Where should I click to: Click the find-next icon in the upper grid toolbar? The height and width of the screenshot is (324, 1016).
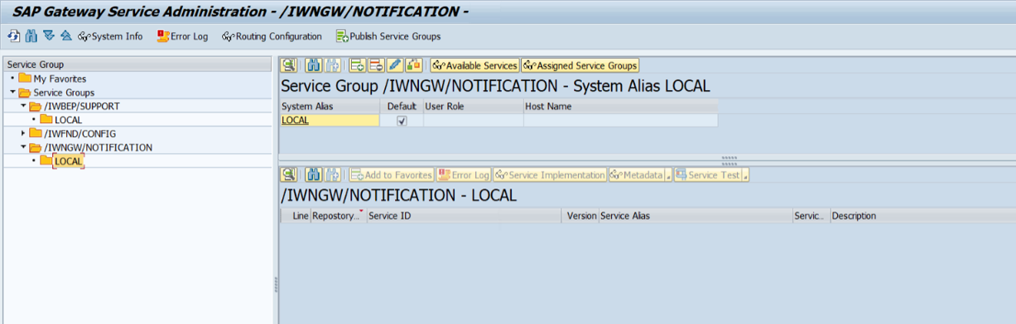(x=332, y=65)
